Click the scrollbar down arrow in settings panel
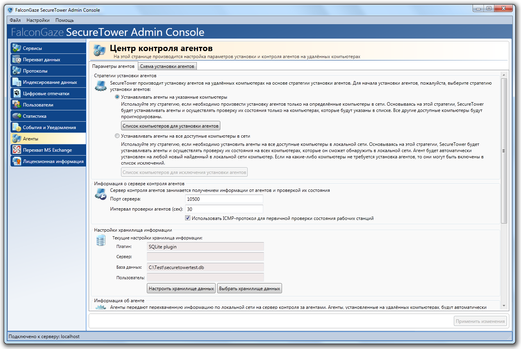The image size is (521, 349). click(x=504, y=305)
